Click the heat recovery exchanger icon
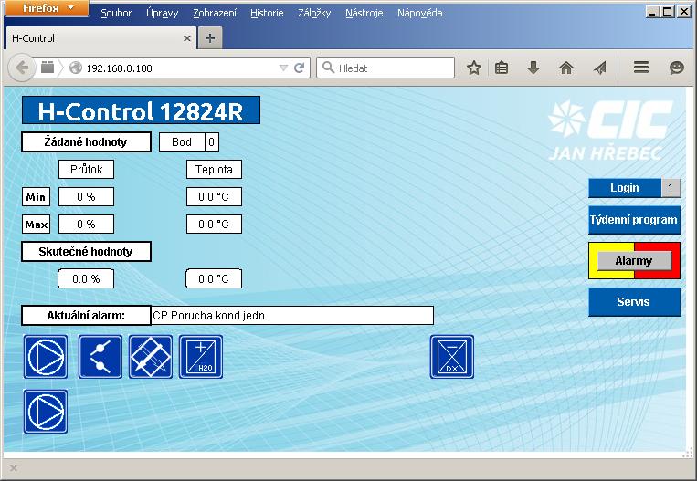697x481 pixels. 151,357
